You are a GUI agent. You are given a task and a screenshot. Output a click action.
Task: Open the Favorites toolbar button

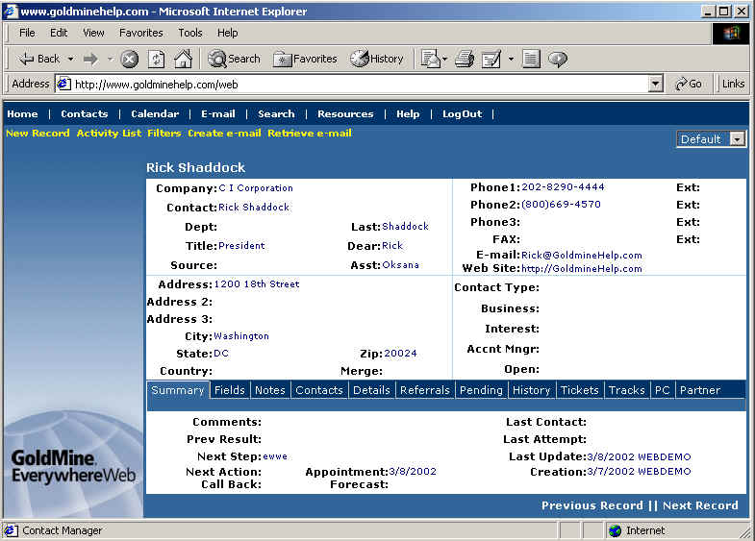(305, 59)
